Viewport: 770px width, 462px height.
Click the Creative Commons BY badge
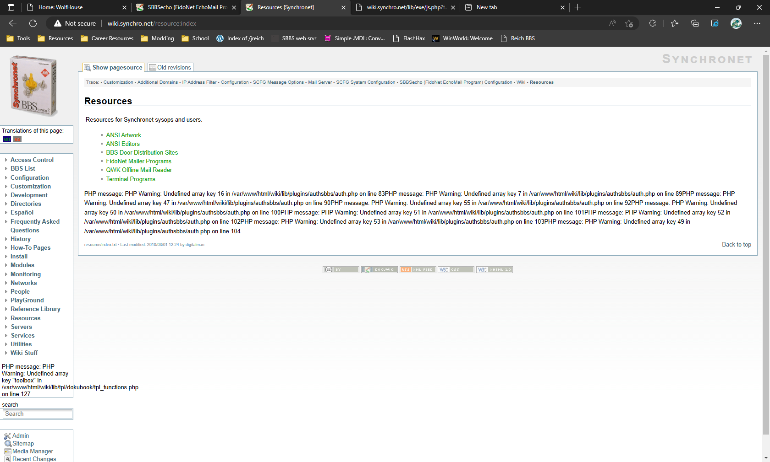(341, 270)
